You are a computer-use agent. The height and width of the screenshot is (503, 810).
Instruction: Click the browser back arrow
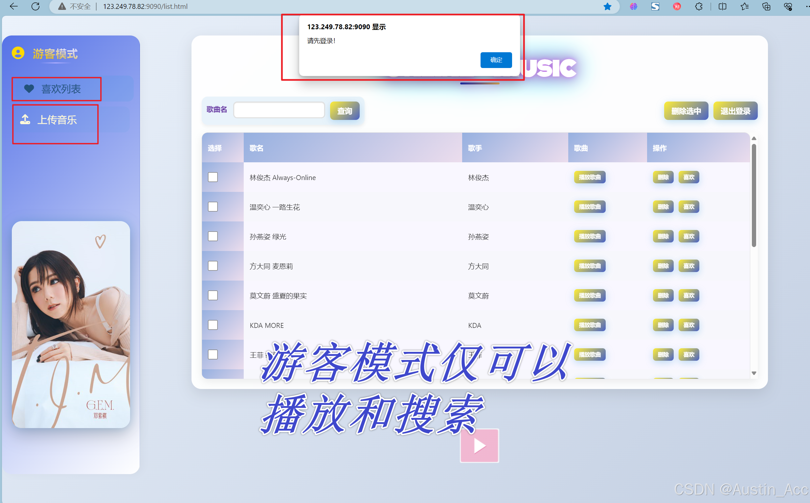pos(14,6)
